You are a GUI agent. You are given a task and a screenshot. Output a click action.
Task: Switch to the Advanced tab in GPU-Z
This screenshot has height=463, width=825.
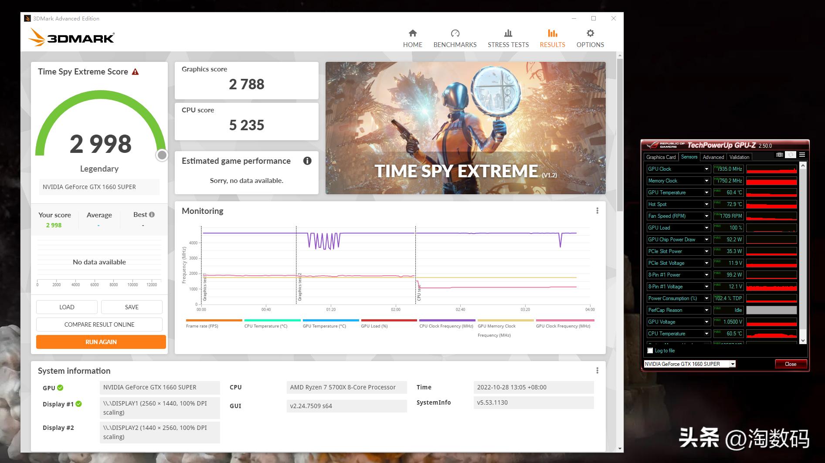pyautogui.click(x=713, y=157)
